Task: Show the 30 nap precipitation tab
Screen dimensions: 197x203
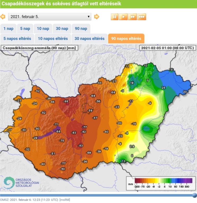Action: click(x=62, y=29)
